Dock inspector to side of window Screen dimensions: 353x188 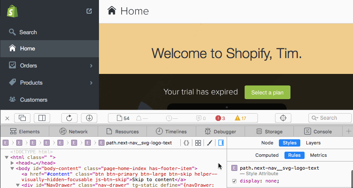[x=42, y=118]
